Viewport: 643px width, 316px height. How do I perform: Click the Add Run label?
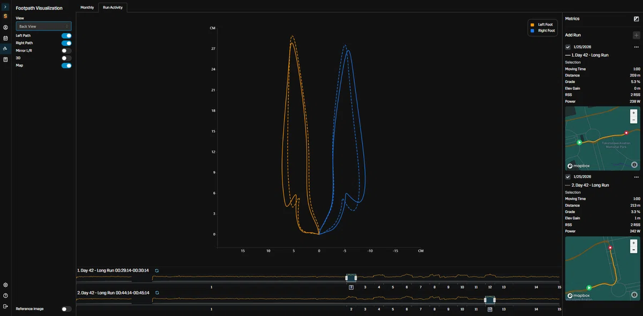coord(573,35)
